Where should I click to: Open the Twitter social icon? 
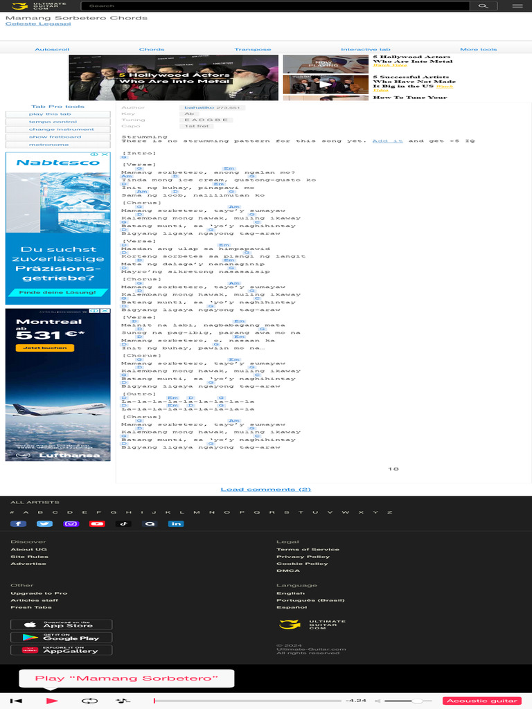tap(44, 523)
